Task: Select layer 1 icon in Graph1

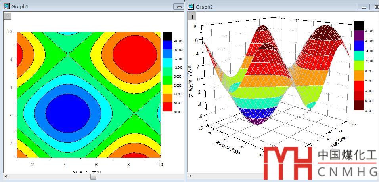Action: (7, 16)
